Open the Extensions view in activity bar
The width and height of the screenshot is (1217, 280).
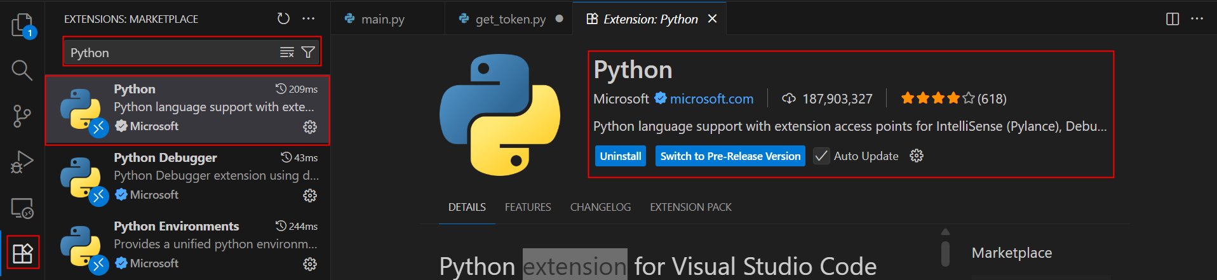tap(22, 253)
